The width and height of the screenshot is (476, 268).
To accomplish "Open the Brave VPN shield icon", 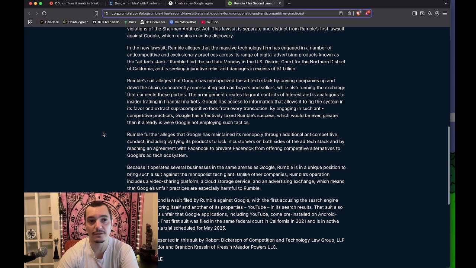I will click(x=437, y=13).
